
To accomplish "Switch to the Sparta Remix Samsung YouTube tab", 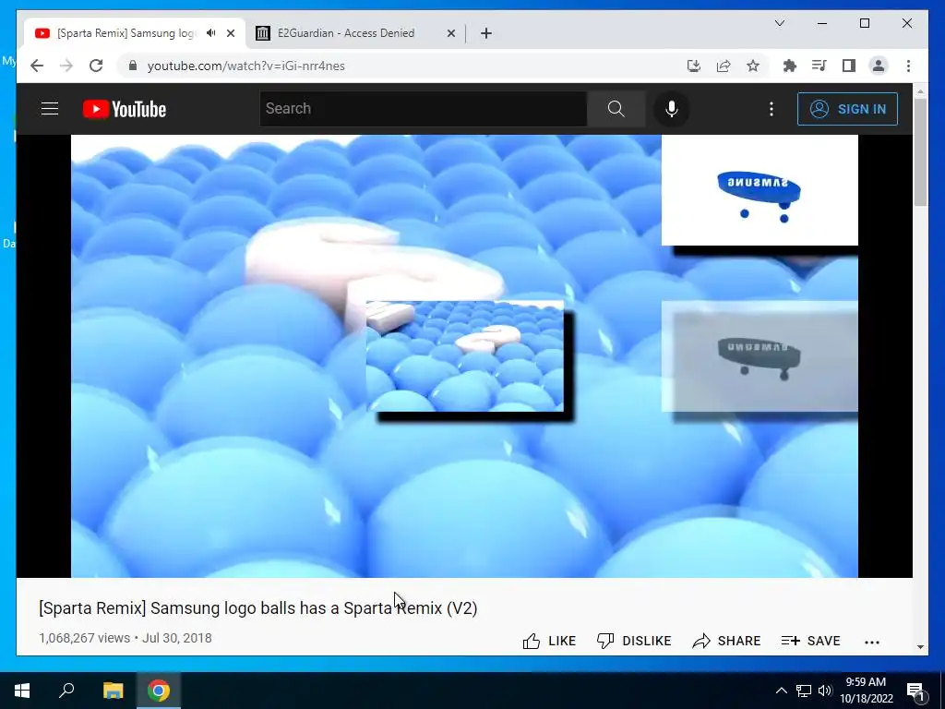I will [126, 33].
